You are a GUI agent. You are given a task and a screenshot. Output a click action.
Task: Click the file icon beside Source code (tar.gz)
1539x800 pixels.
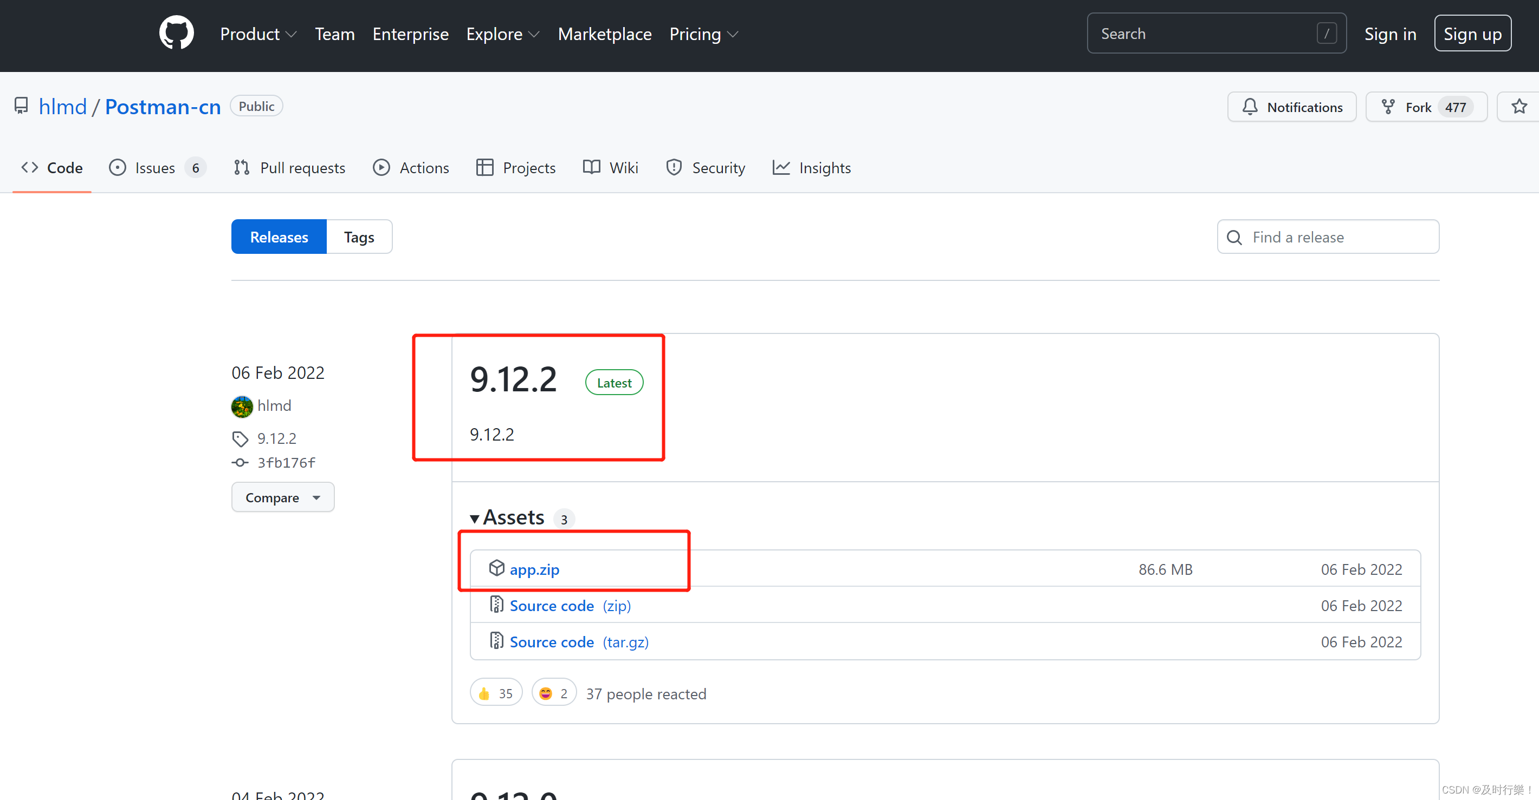pyautogui.click(x=496, y=641)
